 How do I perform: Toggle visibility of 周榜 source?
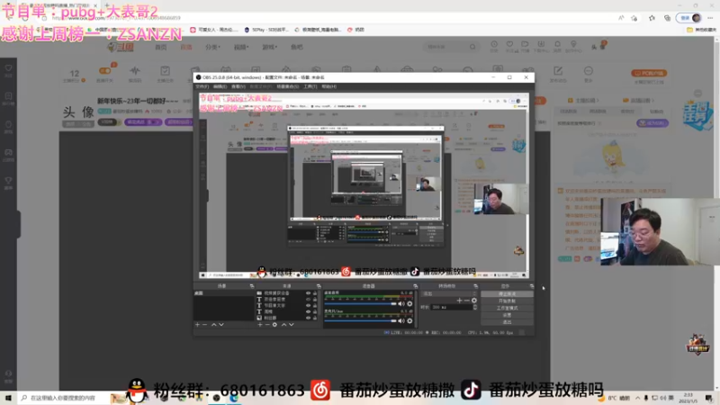[308, 311]
